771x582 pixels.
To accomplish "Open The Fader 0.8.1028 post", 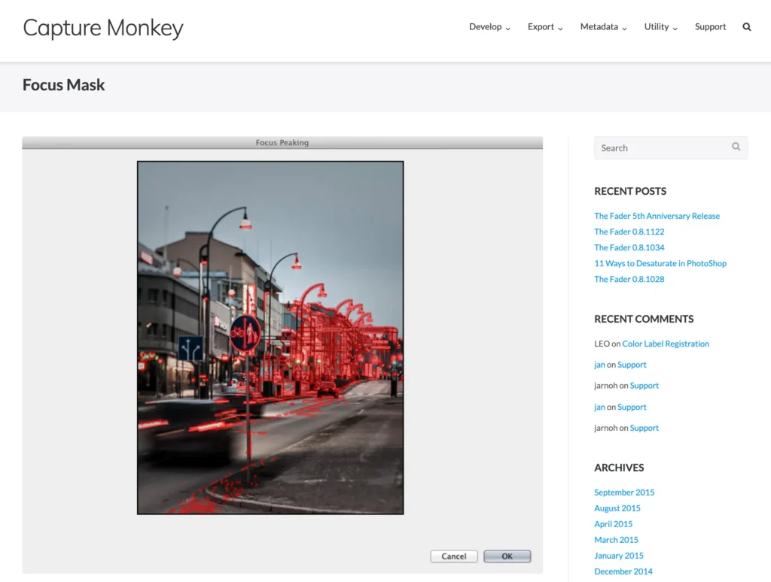I will [629, 279].
